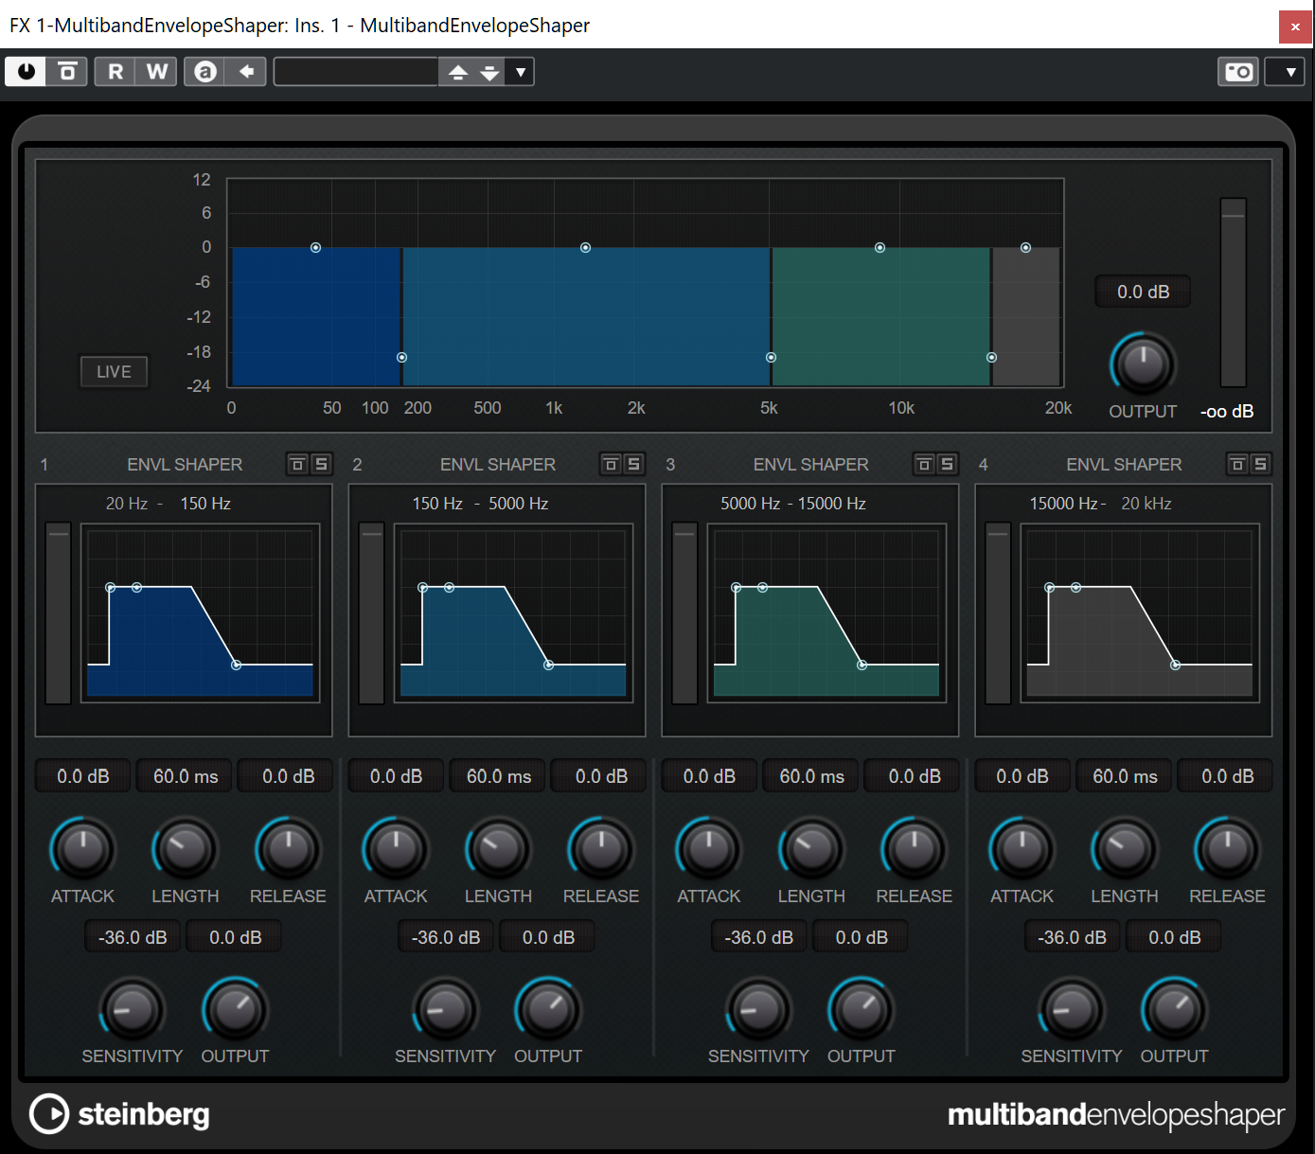Click band 3 -36.0 dB sensitivity field
1315x1154 pixels.
coord(758,937)
